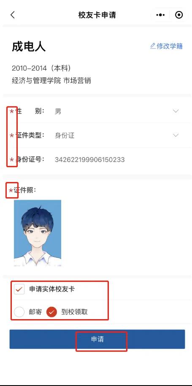Image resolution: width=192 pixels, height=386 pixels.
Task: Tap the mini program close circle icon
Action: [179, 15]
